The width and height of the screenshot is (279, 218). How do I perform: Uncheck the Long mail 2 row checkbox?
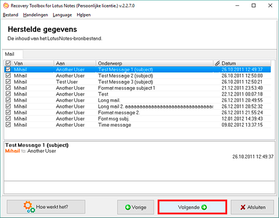pos(8,106)
